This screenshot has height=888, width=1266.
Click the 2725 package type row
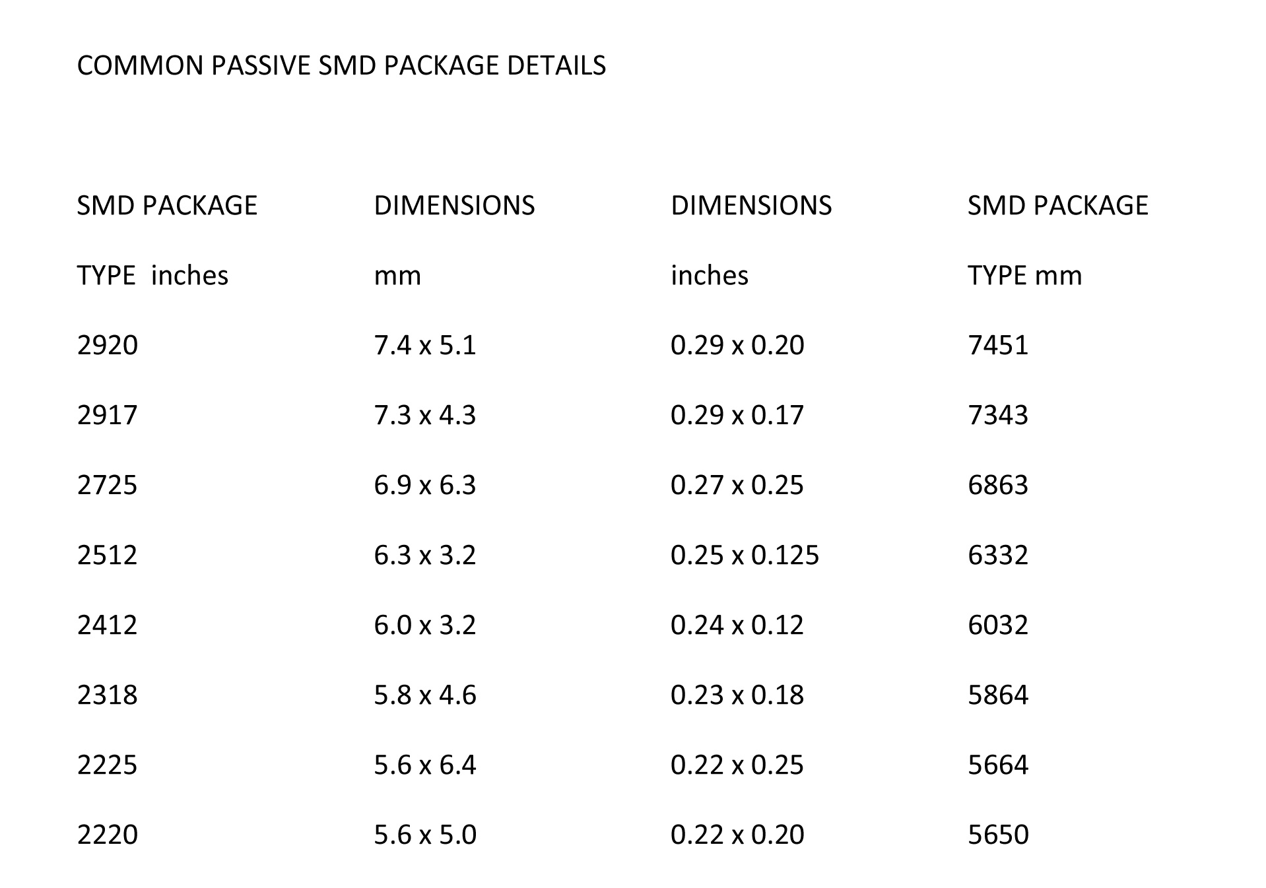click(x=108, y=485)
